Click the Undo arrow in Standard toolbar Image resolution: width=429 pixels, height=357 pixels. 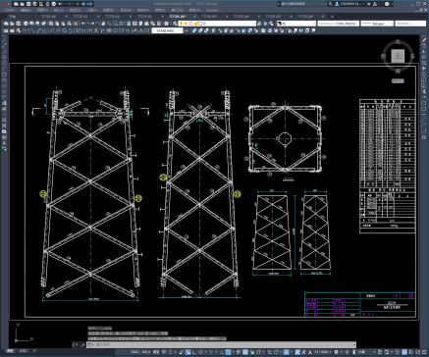click(83, 24)
